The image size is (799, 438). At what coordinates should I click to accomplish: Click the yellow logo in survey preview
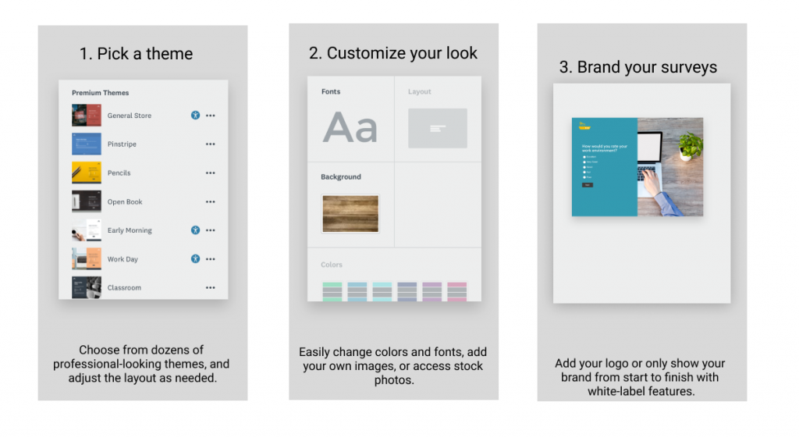pyautogui.click(x=584, y=126)
